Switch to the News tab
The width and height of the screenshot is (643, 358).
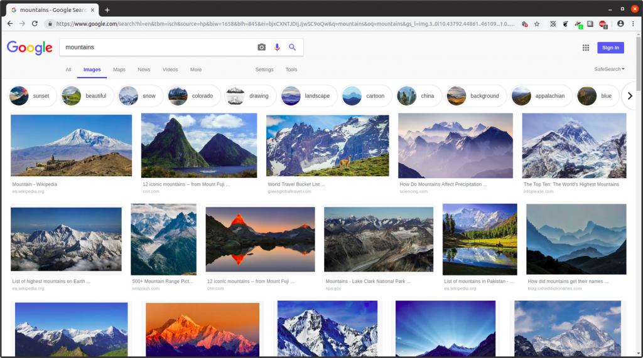click(x=144, y=70)
